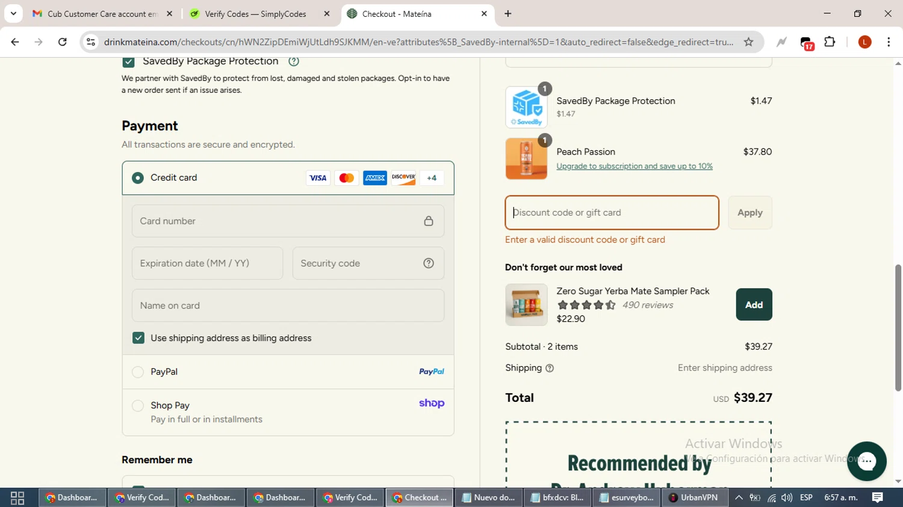
Task: Click Upgrade to subscription and save link
Action: click(635, 167)
